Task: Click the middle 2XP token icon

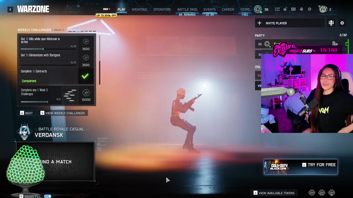Action: click(322, 193)
